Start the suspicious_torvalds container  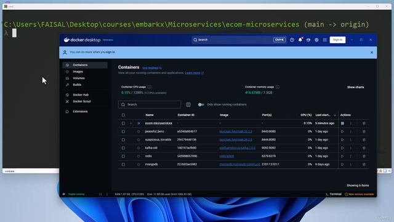(342, 140)
